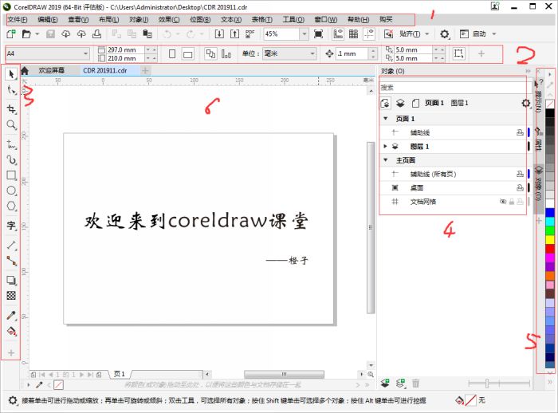Screen dimensions: 558x413
Task: Pick the red swatch in color palette
Action: click(x=548, y=248)
